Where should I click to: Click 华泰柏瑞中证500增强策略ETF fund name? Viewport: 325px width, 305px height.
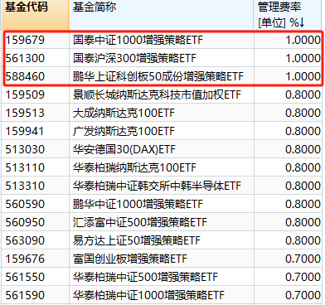145,277
